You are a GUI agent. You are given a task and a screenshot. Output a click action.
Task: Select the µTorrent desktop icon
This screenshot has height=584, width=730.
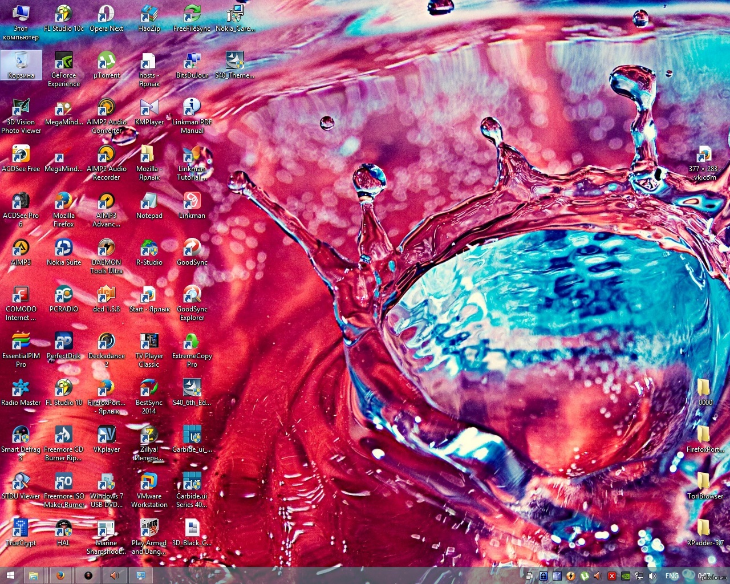tap(107, 64)
